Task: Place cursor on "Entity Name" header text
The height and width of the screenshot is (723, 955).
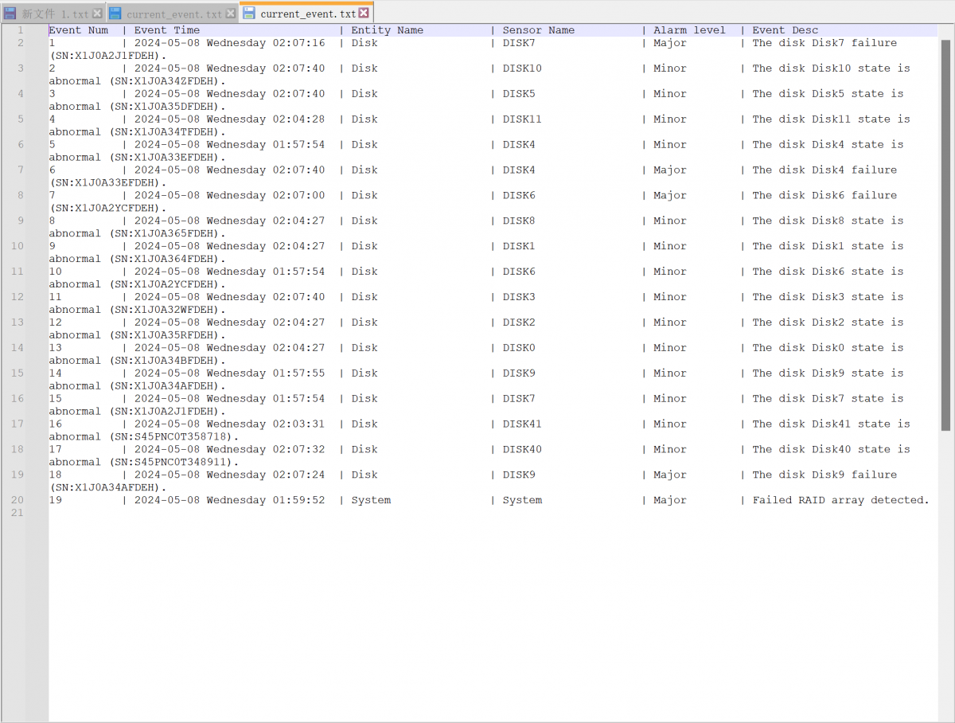Action: (387, 30)
